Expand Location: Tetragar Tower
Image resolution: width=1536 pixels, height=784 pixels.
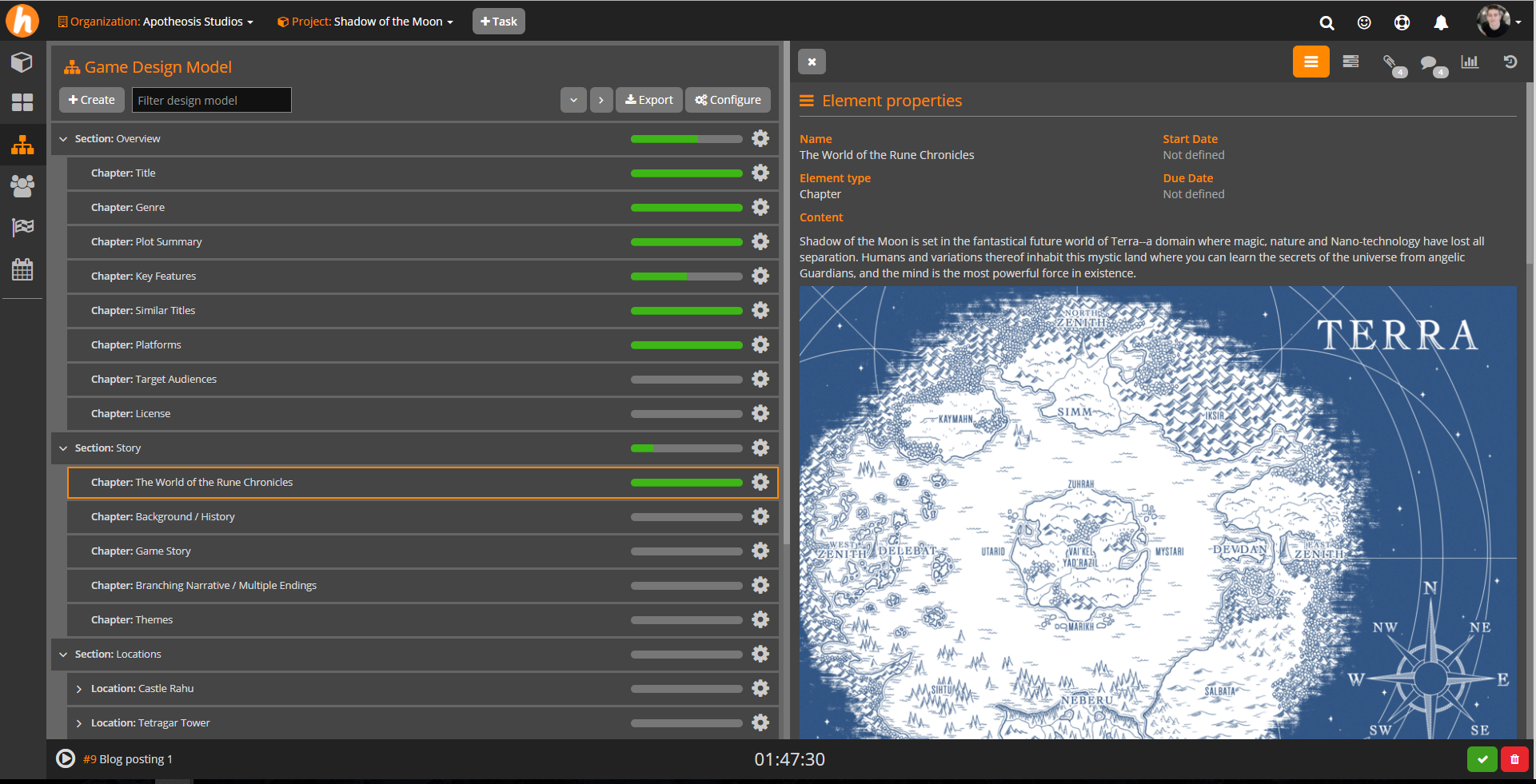[78, 723]
